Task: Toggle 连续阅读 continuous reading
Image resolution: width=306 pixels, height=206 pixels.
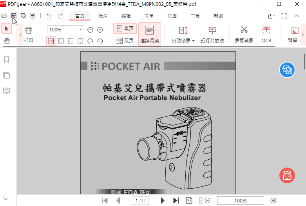Action: point(150,35)
